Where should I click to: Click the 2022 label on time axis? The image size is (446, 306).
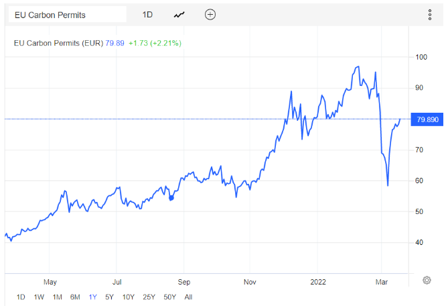point(317,282)
